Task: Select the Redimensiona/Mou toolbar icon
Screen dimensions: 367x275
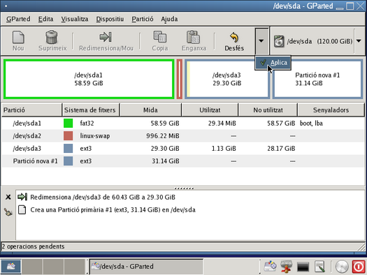Action: (106, 37)
